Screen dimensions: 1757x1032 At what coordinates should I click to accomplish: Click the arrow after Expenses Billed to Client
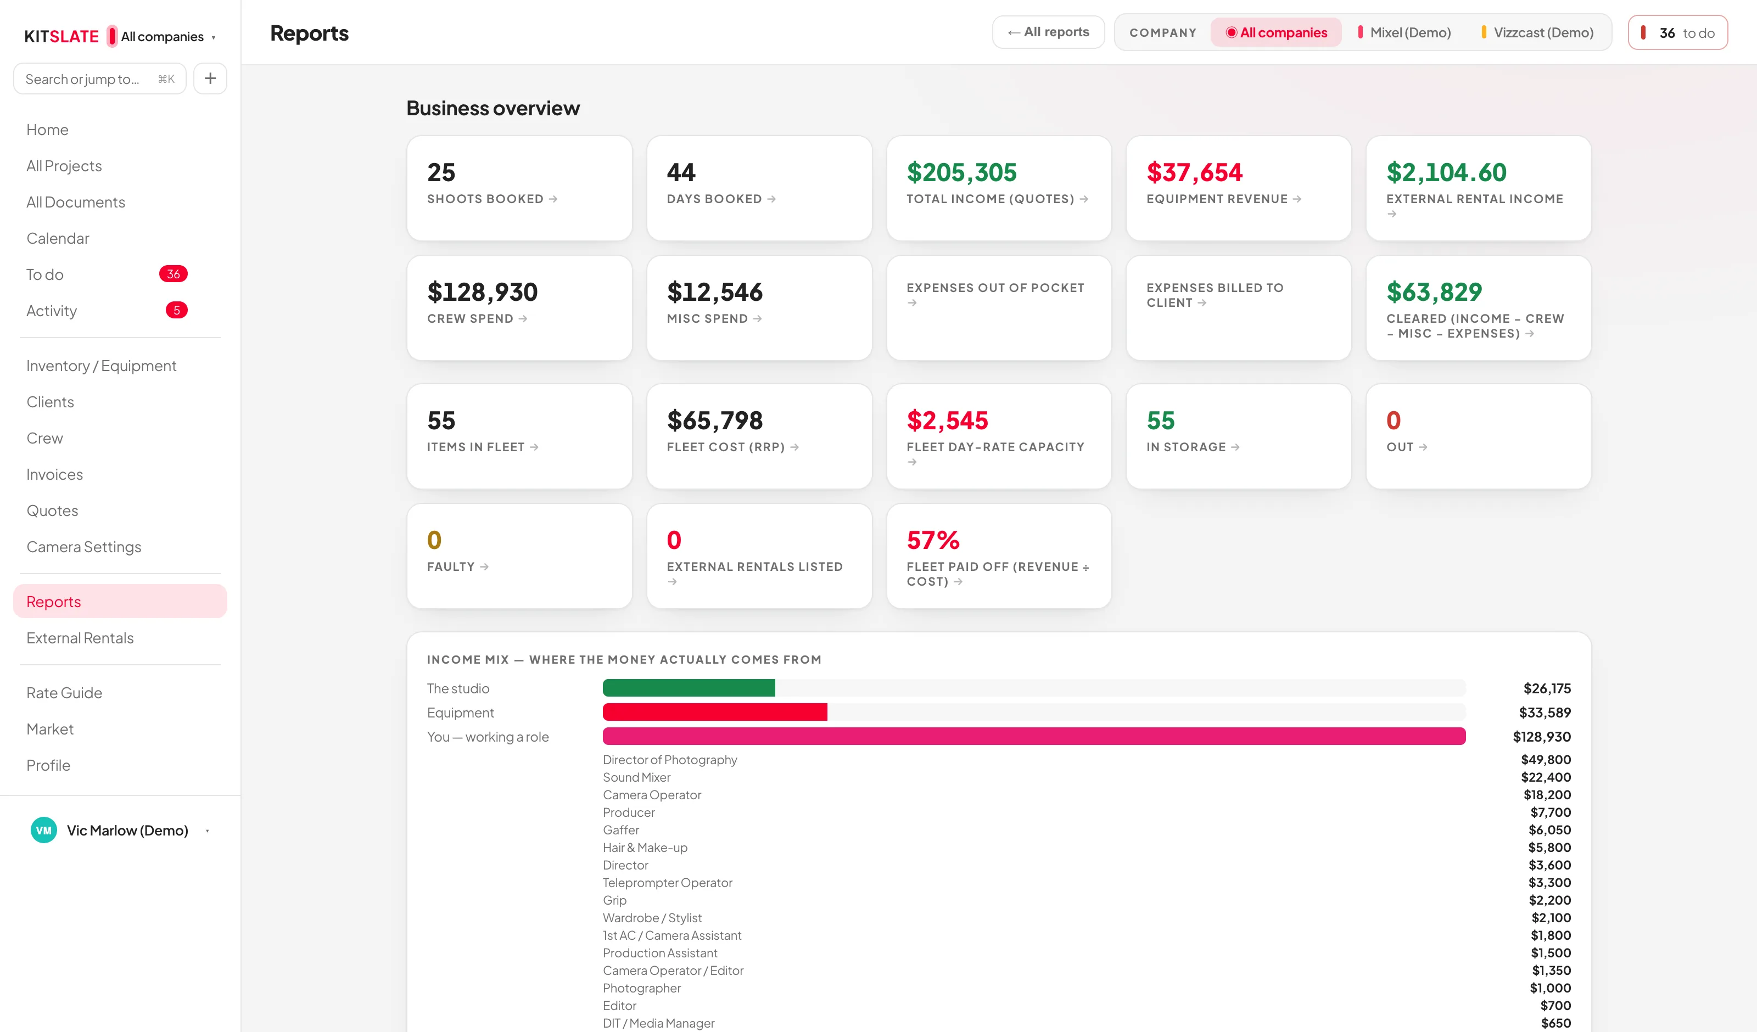point(1201,304)
